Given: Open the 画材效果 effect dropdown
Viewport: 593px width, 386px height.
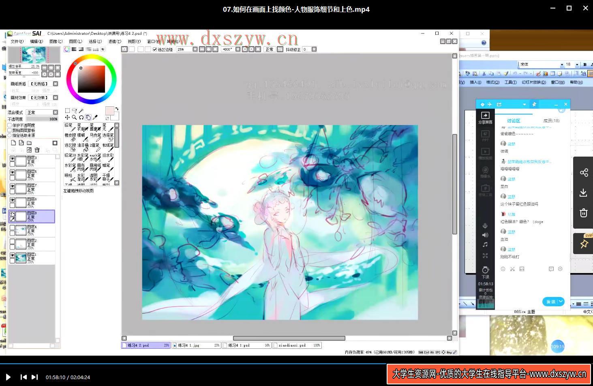Looking at the screenshot, I should 56,98.
